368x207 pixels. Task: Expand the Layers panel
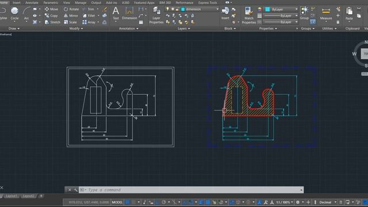pyautogui.click(x=184, y=28)
